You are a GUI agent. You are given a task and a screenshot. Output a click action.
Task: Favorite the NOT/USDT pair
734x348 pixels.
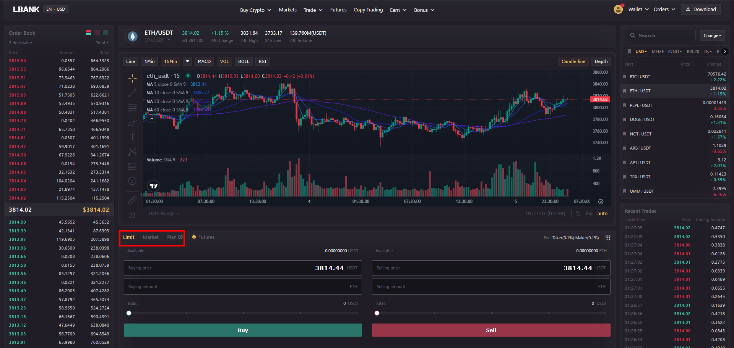[625, 134]
